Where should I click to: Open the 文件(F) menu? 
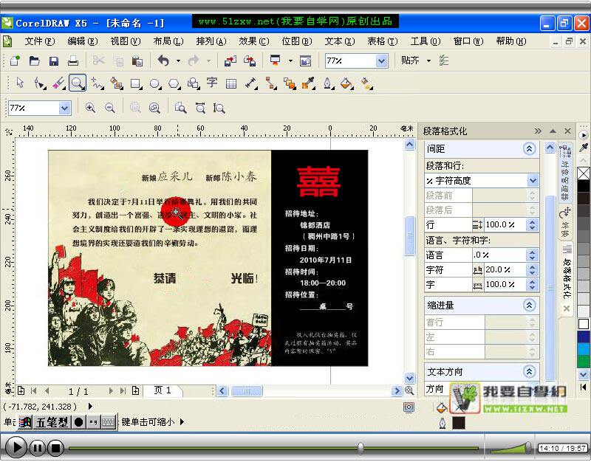click(39, 41)
